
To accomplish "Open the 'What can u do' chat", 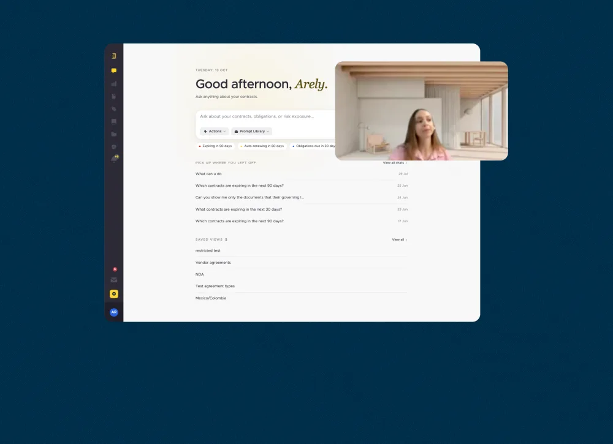I will coord(302,174).
